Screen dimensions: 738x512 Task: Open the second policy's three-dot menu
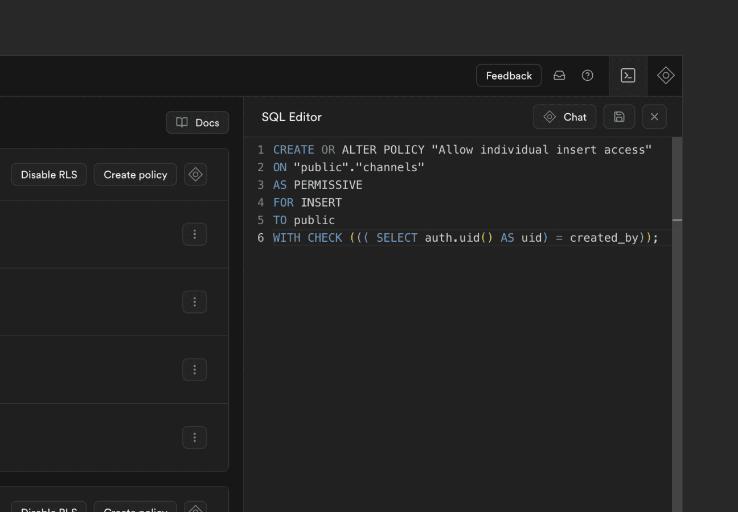coord(195,302)
